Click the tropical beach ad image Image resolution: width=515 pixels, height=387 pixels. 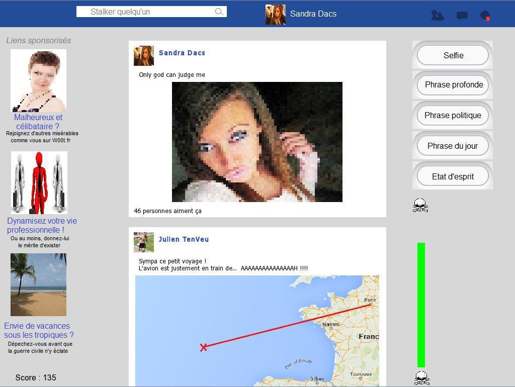38,284
